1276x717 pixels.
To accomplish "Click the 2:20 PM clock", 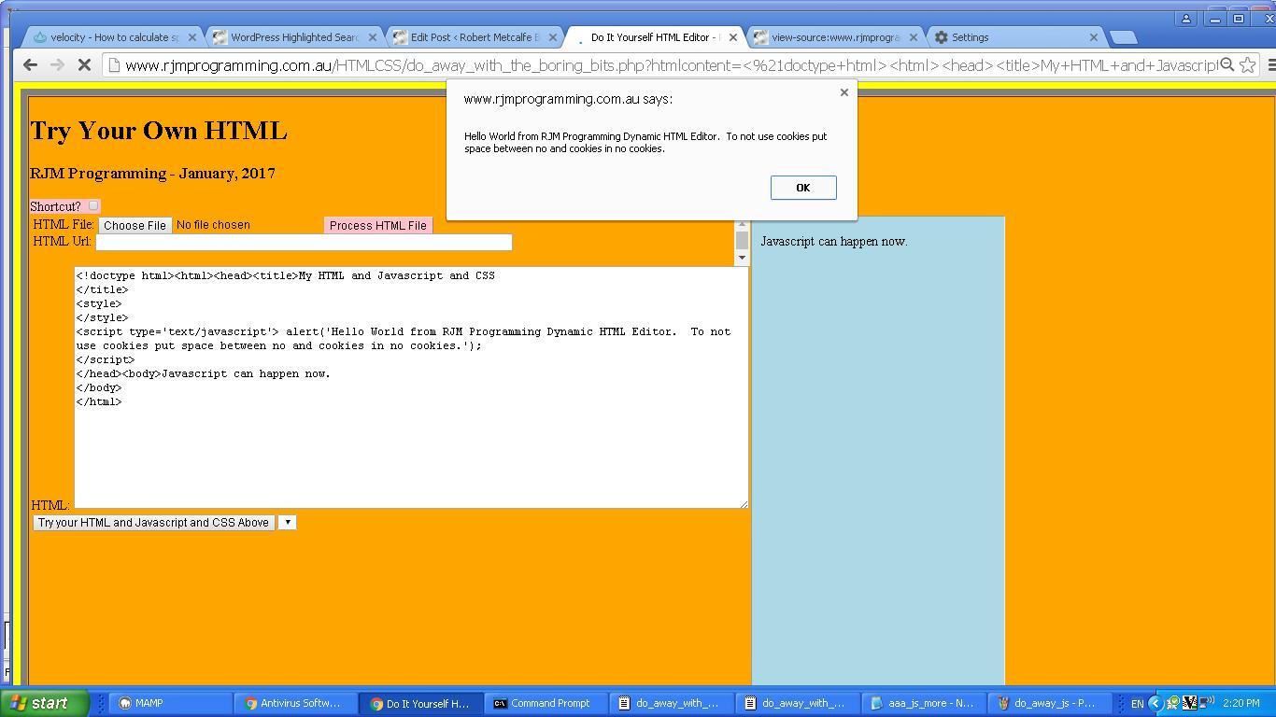I will (1241, 703).
